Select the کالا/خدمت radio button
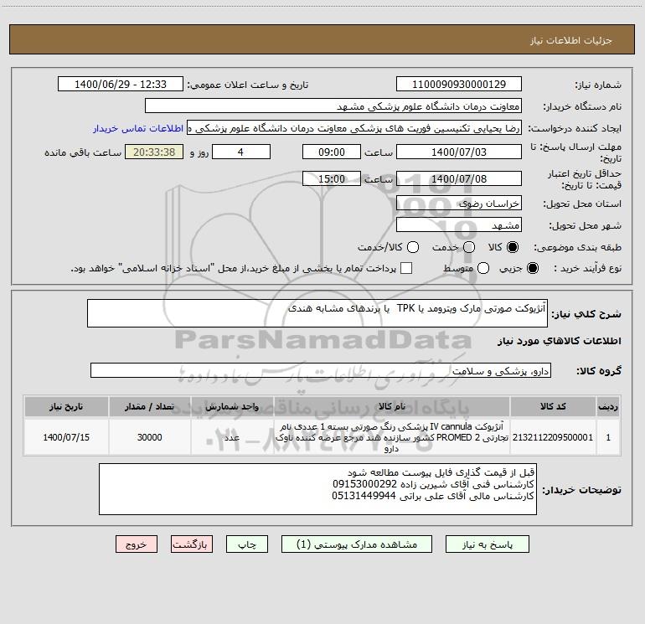This screenshot has width=645, height=624. coord(413,247)
